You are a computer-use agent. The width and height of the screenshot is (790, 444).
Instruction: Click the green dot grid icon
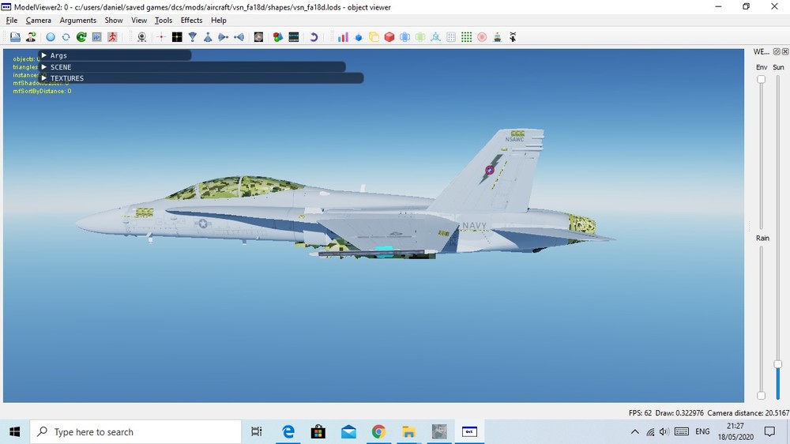[467, 37]
